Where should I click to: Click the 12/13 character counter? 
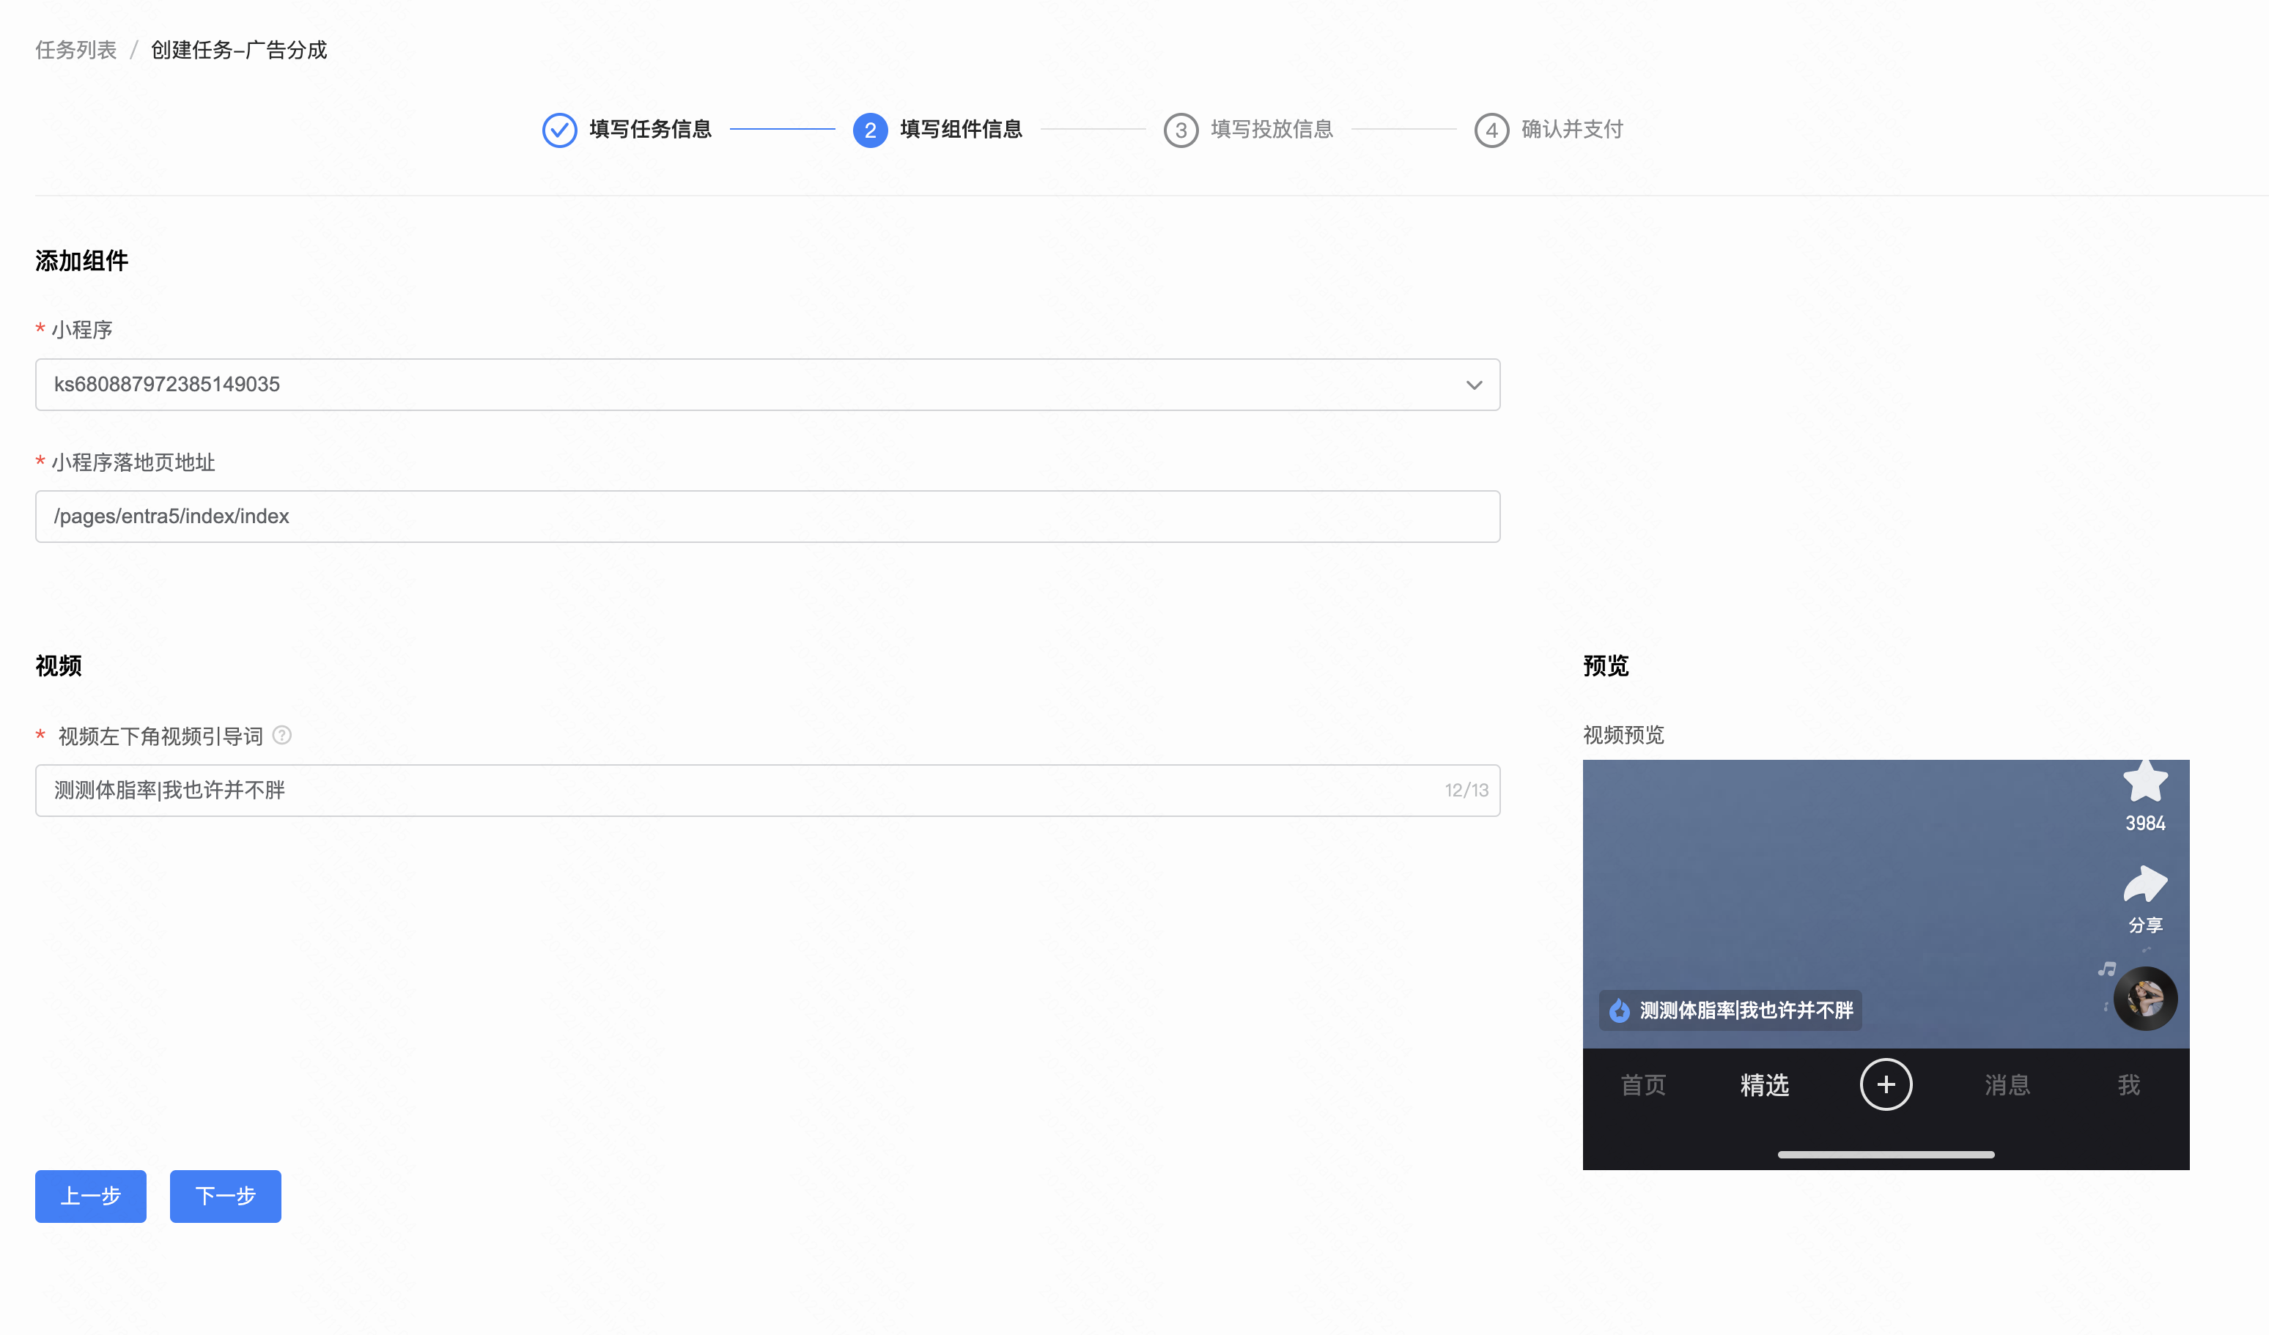tap(1466, 791)
